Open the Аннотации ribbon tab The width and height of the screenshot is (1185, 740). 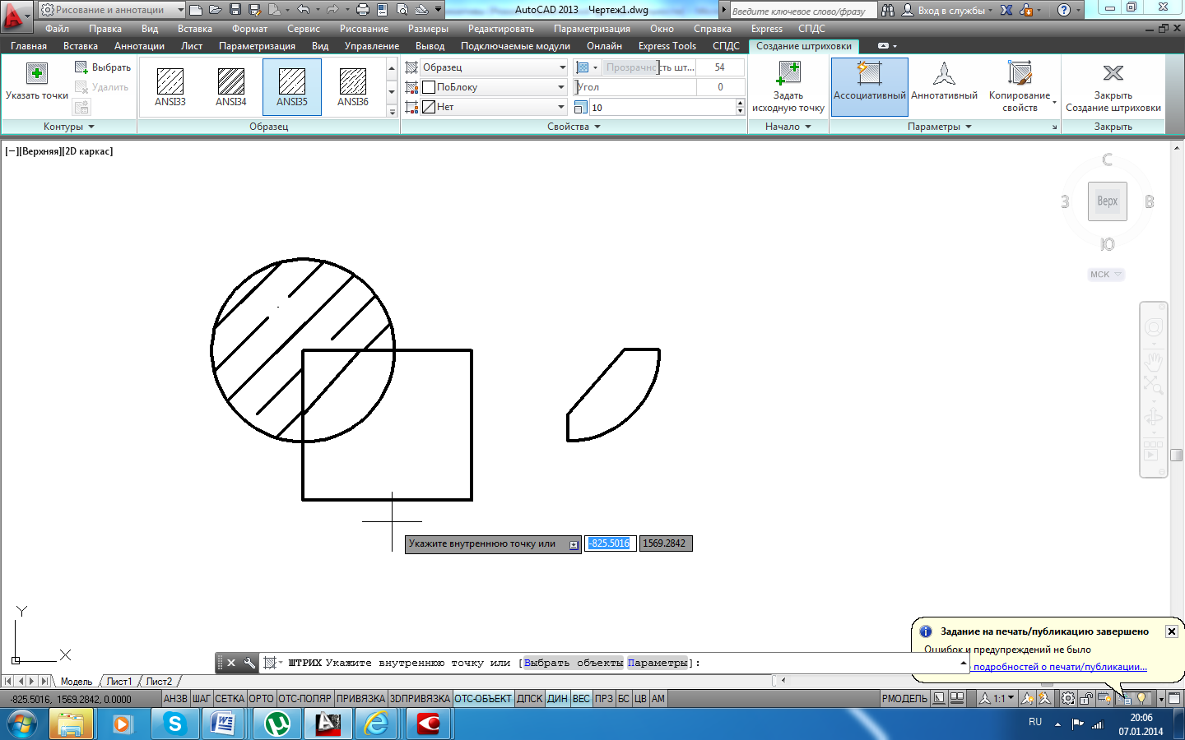[139, 46]
